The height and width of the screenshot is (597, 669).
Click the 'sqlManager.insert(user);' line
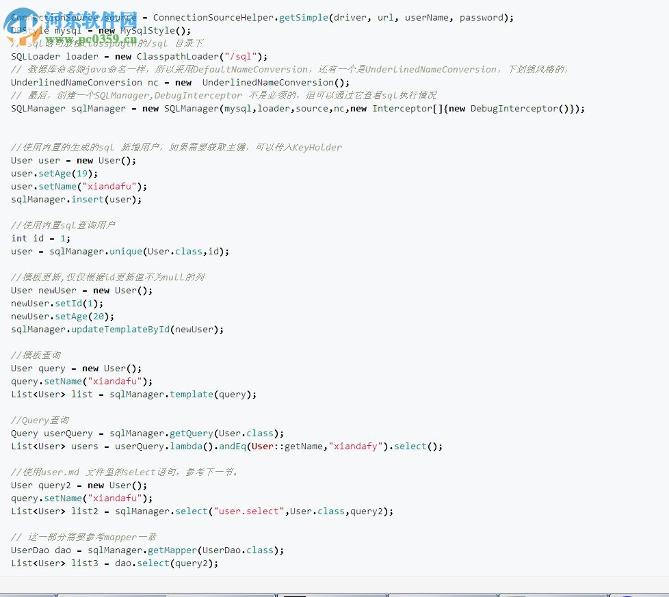pyautogui.click(x=77, y=200)
